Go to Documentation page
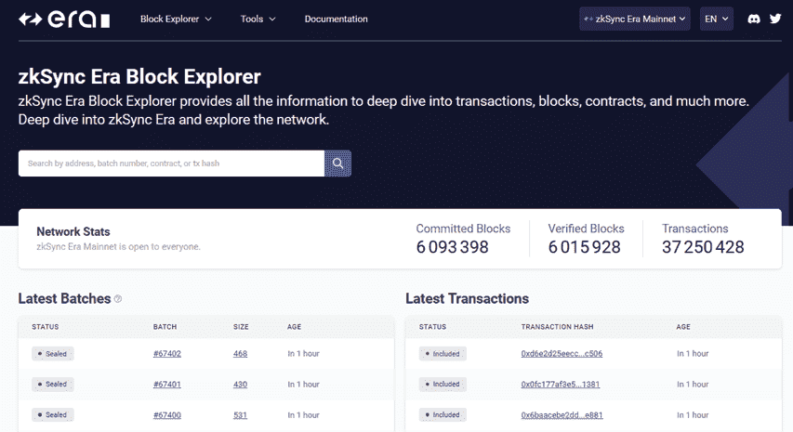Viewport: 793px width, 432px height. (x=336, y=20)
